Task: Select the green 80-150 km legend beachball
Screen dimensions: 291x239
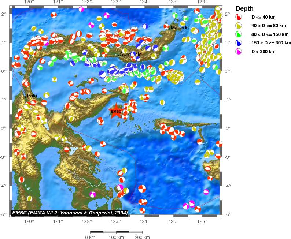Action: pos(239,34)
